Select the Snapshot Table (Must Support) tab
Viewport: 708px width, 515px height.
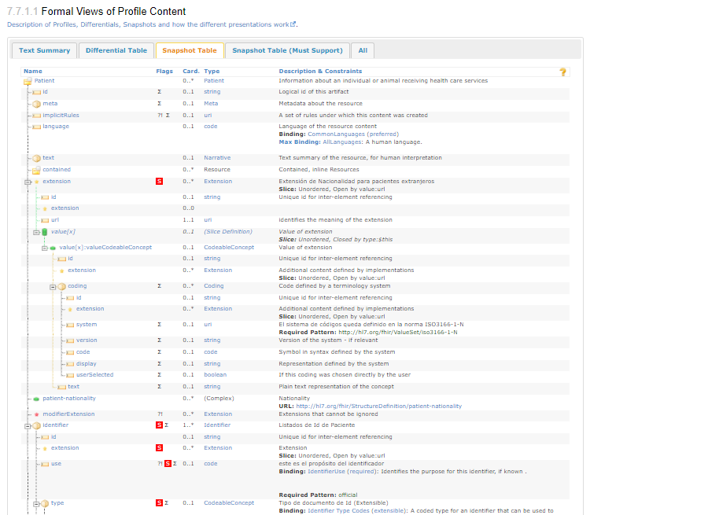287,50
